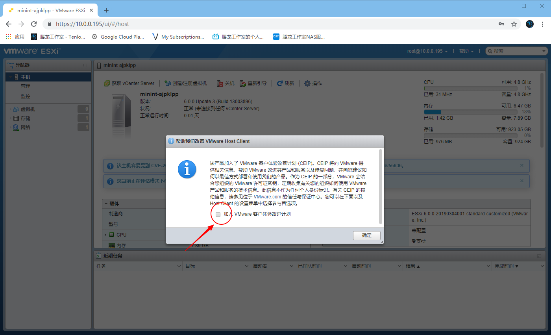Click 创建/注册虚拟机 toolbar item
551x335 pixels.
pos(185,83)
